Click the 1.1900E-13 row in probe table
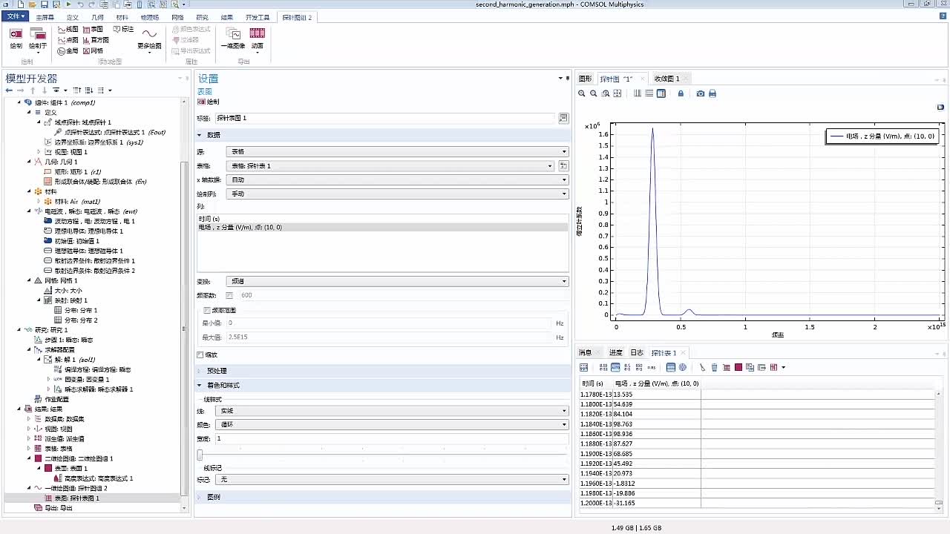 tap(757, 453)
